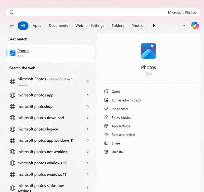
Task: Click Share in the Photos actions
Action: pos(116,143)
